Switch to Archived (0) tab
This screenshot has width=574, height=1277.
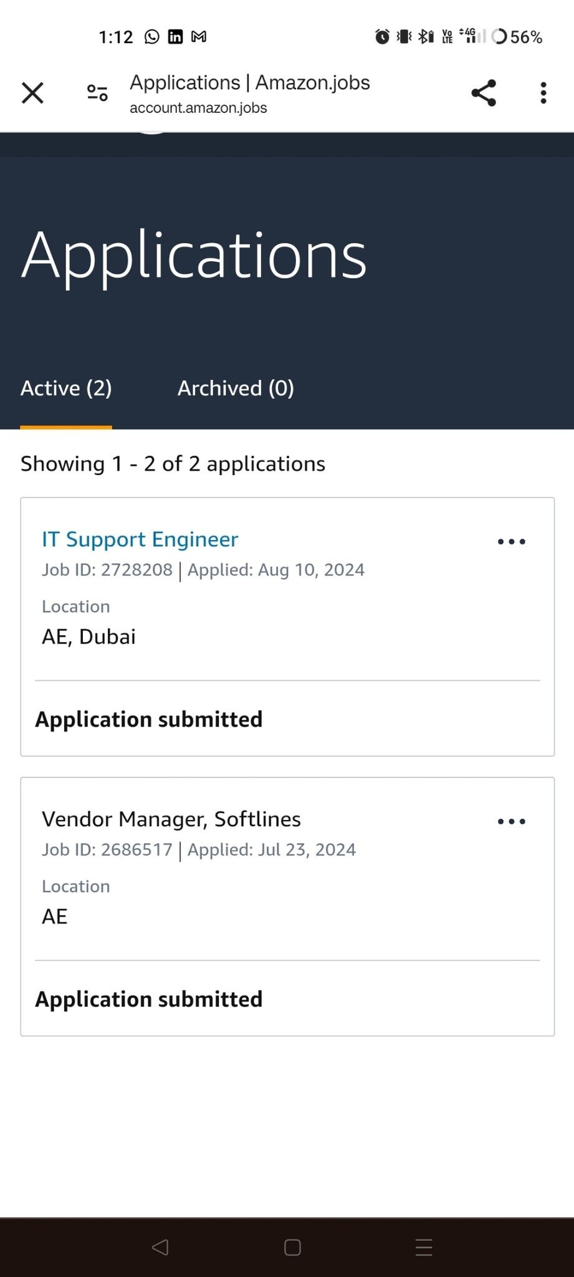(x=236, y=388)
